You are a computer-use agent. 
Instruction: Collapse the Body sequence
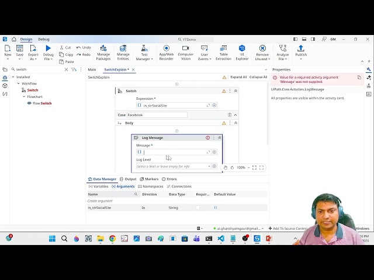click(236, 123)
